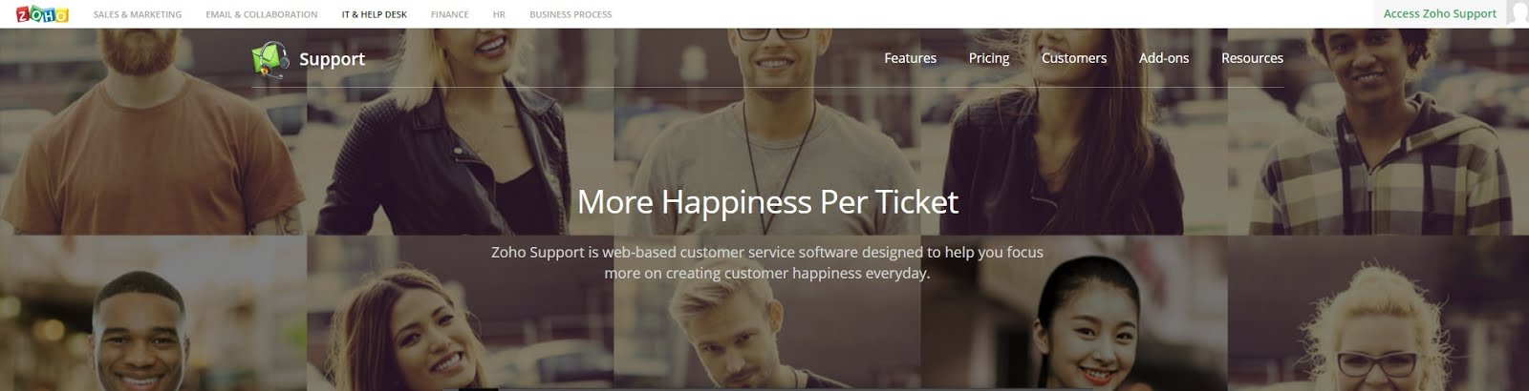This screenshot has width=1529, height=391.
Task: Click the Support product name text
Action: tap(333, 59)
